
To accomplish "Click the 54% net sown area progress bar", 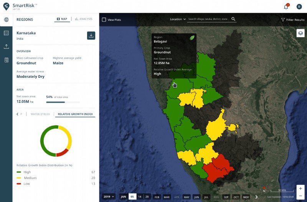I will point(63,102).
